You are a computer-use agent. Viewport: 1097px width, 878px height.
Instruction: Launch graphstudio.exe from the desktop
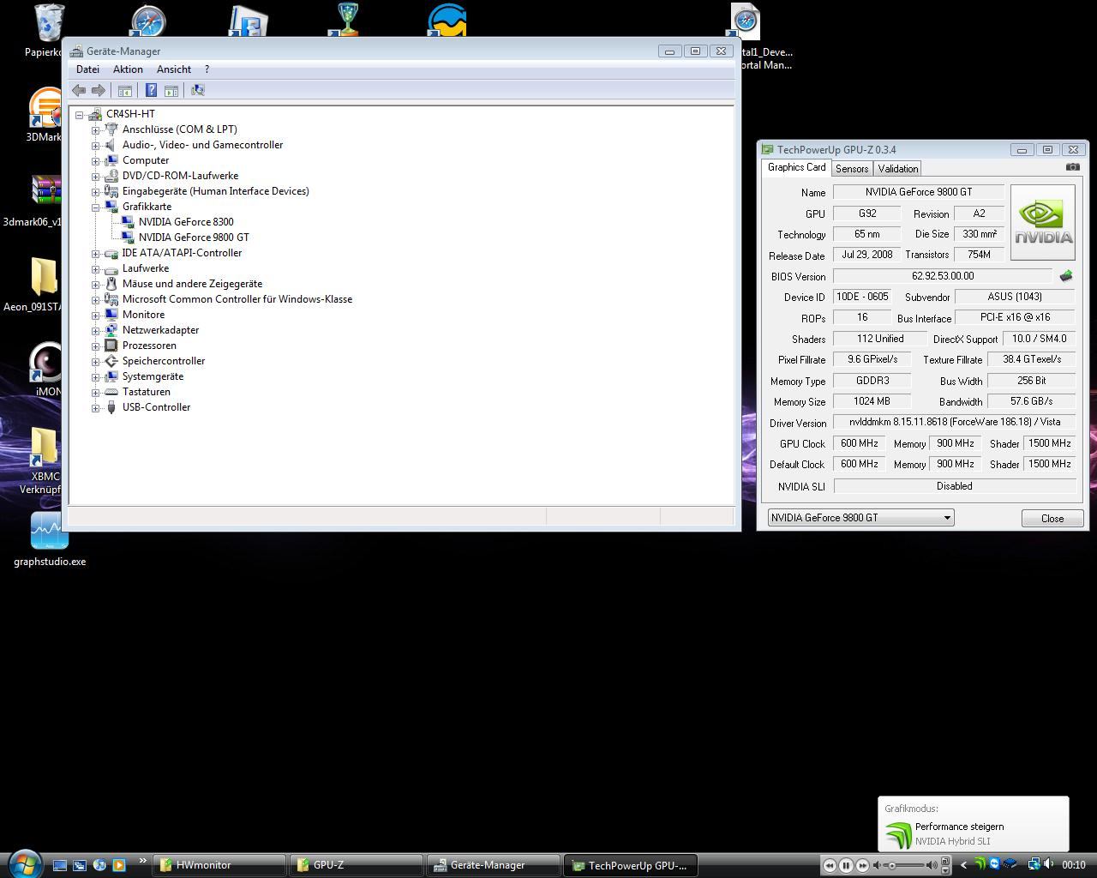coord(49,531)
